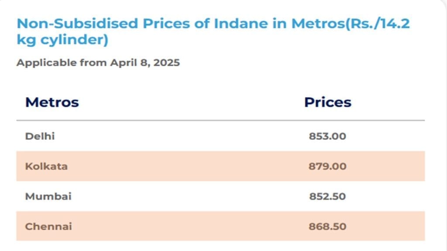This screenshot has width=447, height=251.
Task: Click the Delhi city name
Action: tap(40, 136)
